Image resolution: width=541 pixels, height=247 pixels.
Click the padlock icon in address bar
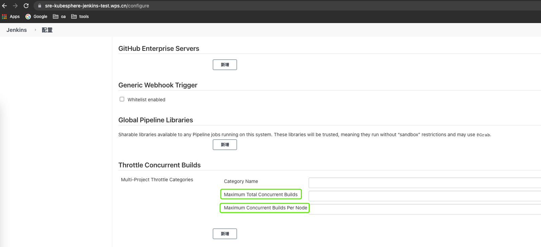click(x=40, y=6)
